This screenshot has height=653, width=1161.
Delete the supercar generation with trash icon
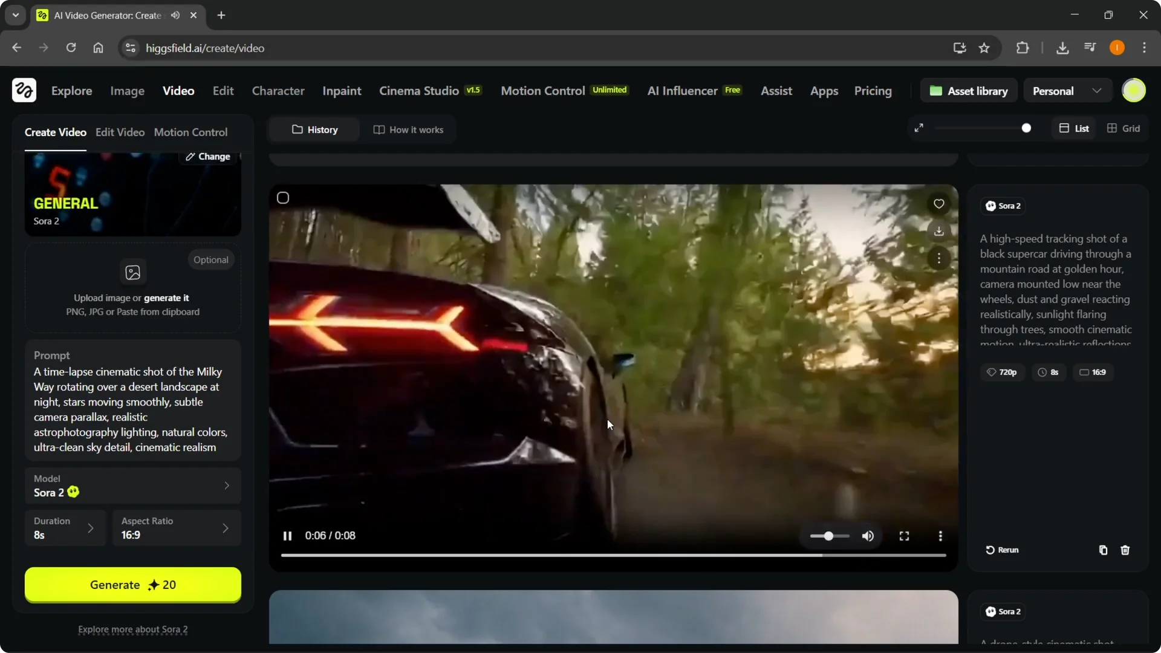[x=1125, y=550]
